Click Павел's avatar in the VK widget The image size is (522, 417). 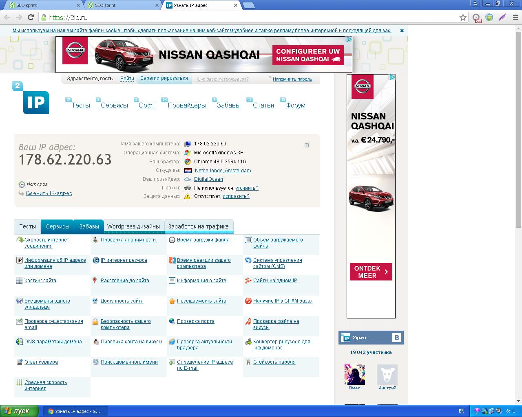pyautogui.click(x=354, y=374)
